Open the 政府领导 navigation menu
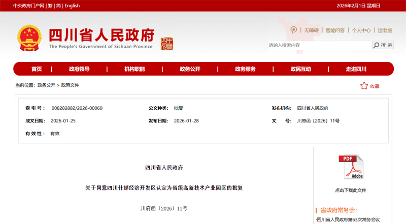The image size is (406, 224). [79, 69]
